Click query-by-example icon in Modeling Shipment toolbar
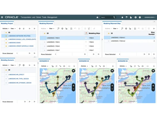 (58, 29)
